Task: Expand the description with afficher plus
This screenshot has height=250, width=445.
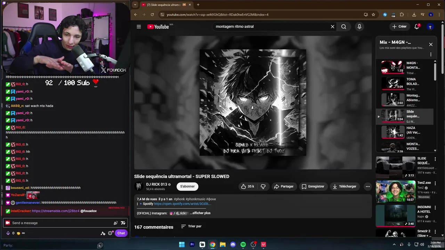Action: pos(200,213)
